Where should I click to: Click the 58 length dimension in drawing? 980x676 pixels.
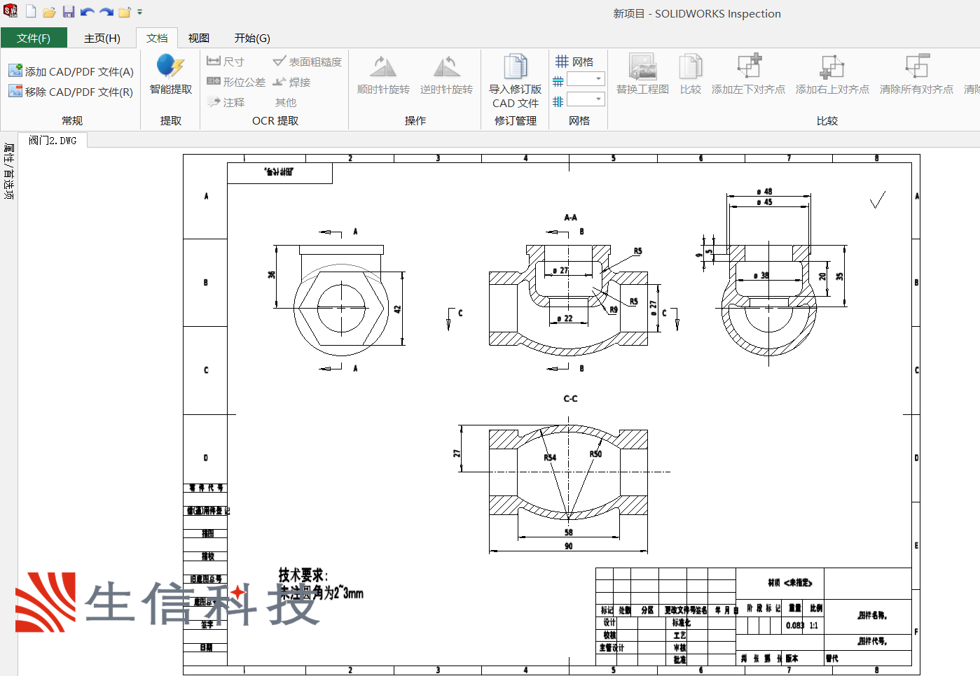coord(568,532)
